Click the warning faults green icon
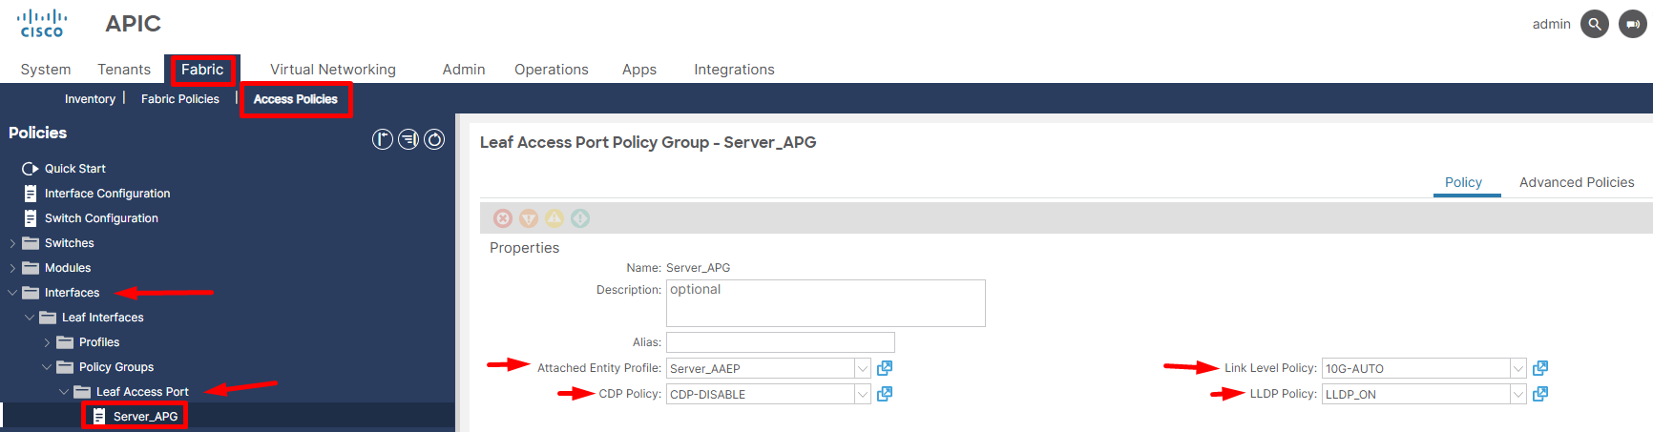The height and width of the screenshot is (432, 1653). 580,218
